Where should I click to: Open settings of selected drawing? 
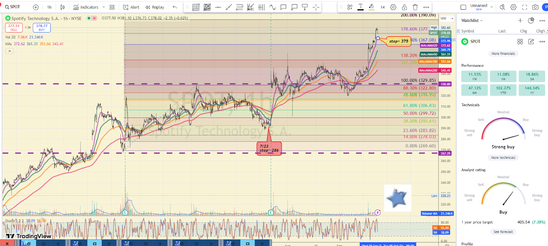click(393, 7)
